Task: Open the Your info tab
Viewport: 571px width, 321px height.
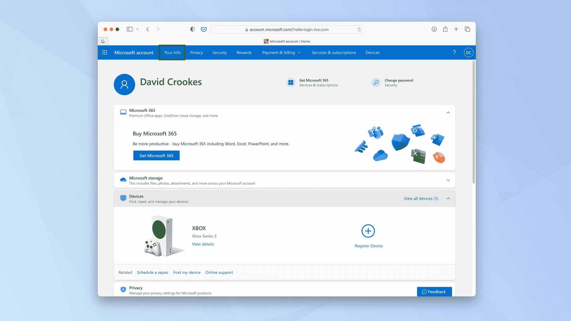Action: pos(172,53)
